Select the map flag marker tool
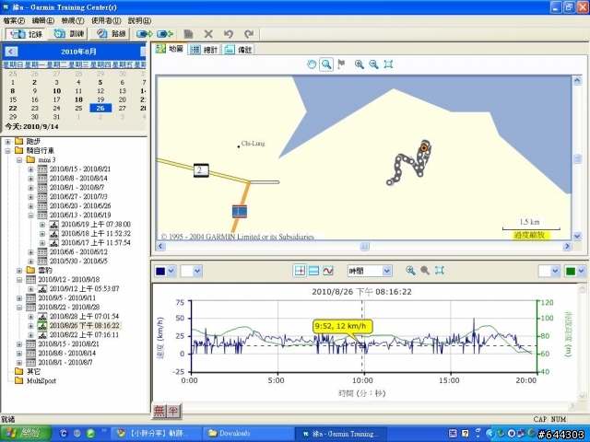This screenshot has height=442, width=590. (x=341, y=64)
